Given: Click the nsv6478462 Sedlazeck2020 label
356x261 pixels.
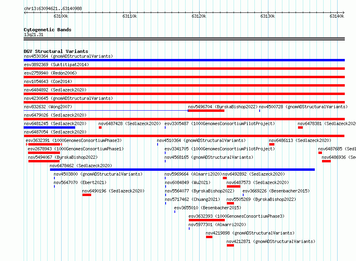Looking at the screenshot, I should click(81, 166).
